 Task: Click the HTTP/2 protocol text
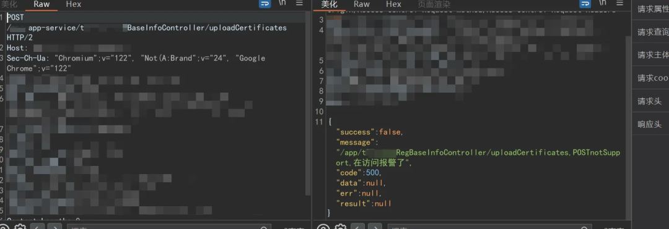(20, 38)
